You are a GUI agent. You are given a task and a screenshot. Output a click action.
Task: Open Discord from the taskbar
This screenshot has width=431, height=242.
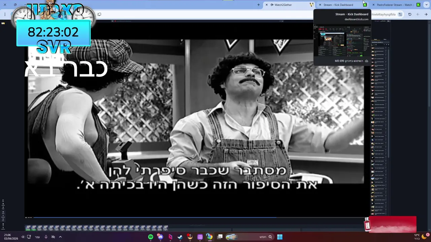pyautogui.click(x=160, y=237)
